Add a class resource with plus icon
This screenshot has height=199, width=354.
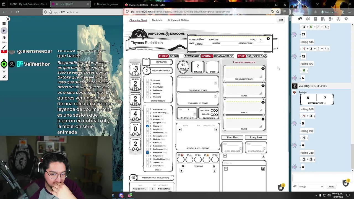pyautogui.click(x=225, y=156)
